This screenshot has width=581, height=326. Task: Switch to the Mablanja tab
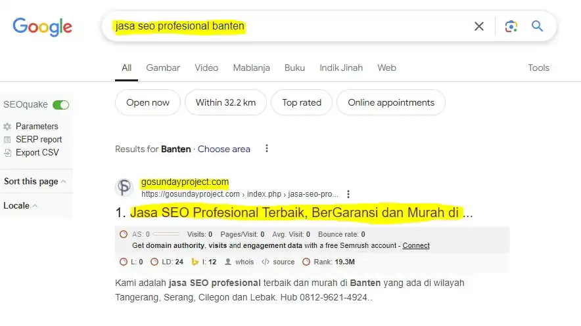(x=251, y=68)
